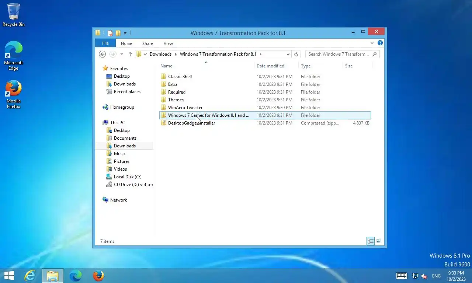Select Windows 7 Games folder row

pyautogui.click(x=265, y=115)
